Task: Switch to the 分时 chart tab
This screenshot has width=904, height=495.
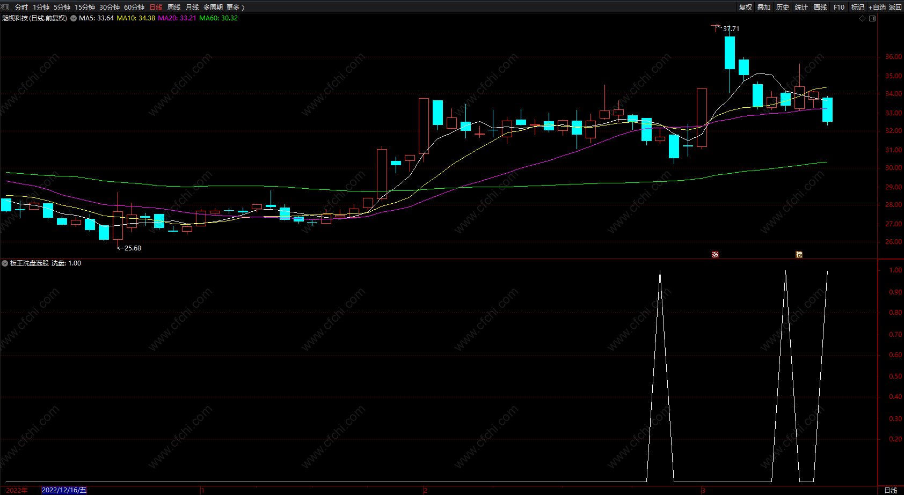Action: click(x=21, y=7)
